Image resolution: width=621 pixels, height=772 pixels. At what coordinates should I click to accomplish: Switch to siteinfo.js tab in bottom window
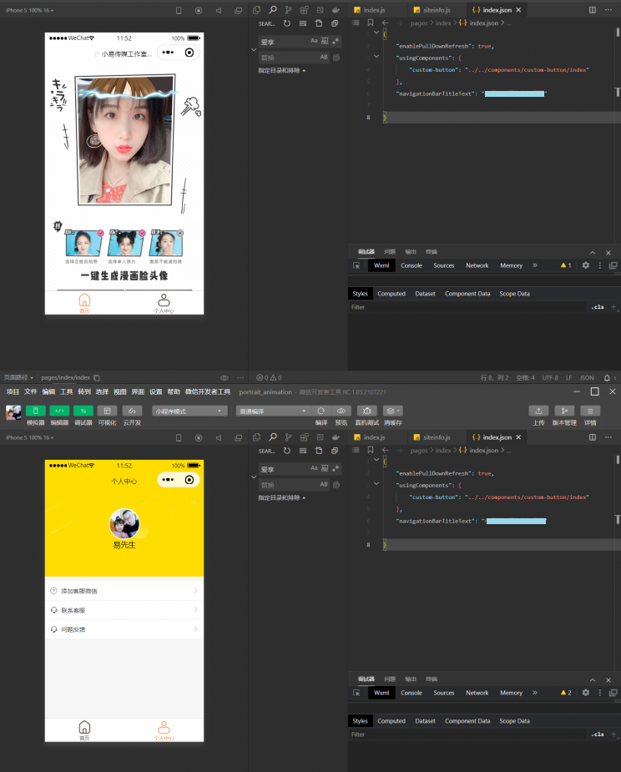(x=437, y=437)
